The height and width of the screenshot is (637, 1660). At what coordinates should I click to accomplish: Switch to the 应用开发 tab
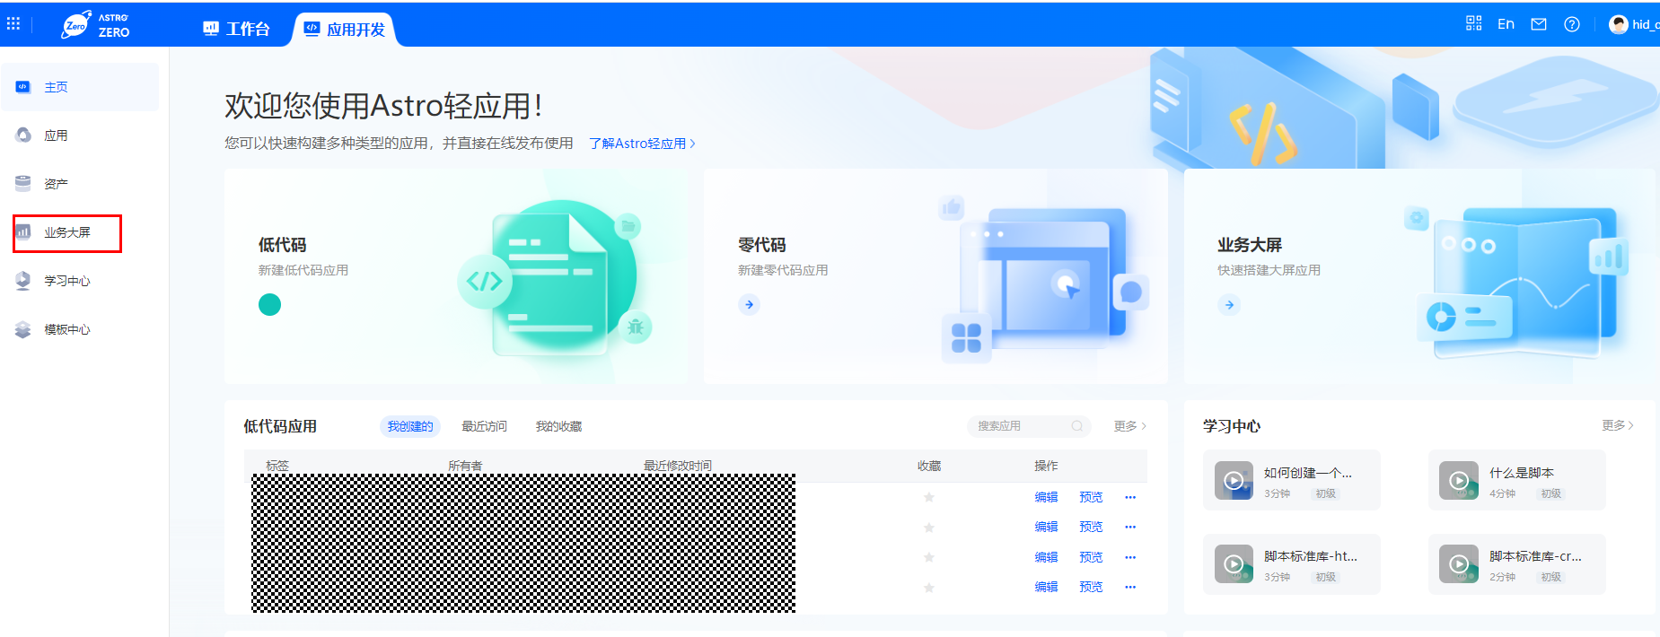pyautogui.click(x=345, y=29)
